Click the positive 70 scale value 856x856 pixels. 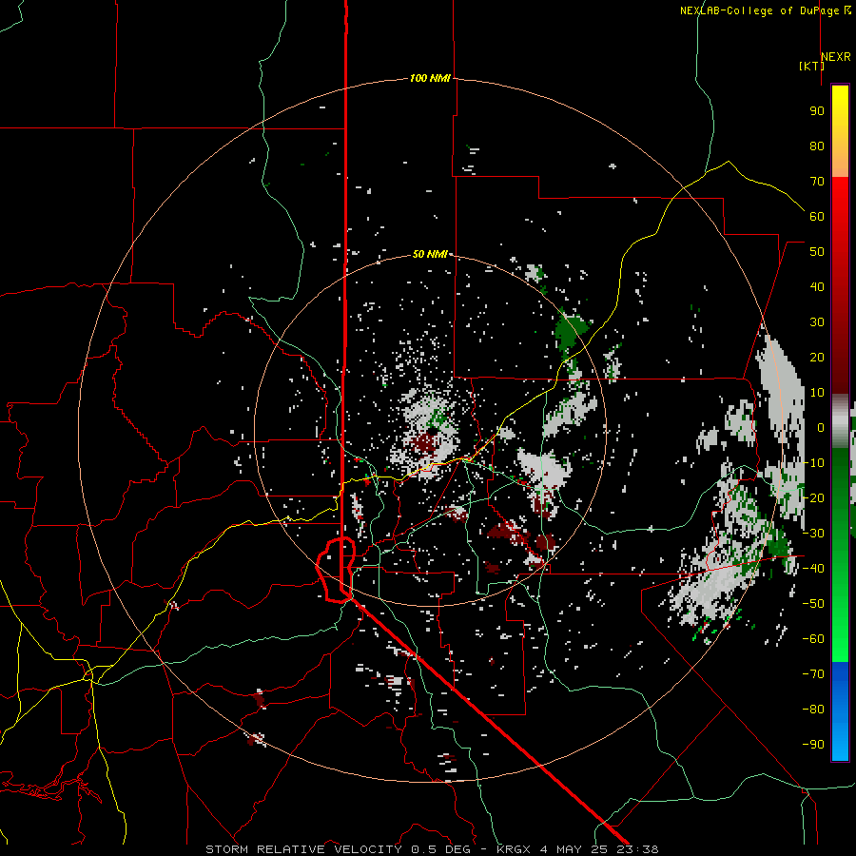click(x=817, y=182)
